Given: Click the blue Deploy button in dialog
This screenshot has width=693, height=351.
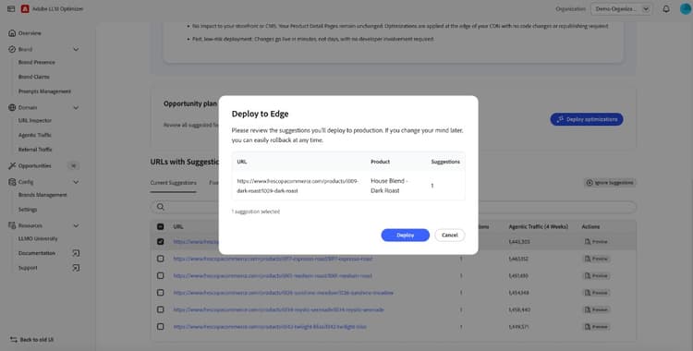Looking at the screenshot, I should coord(405,236).
